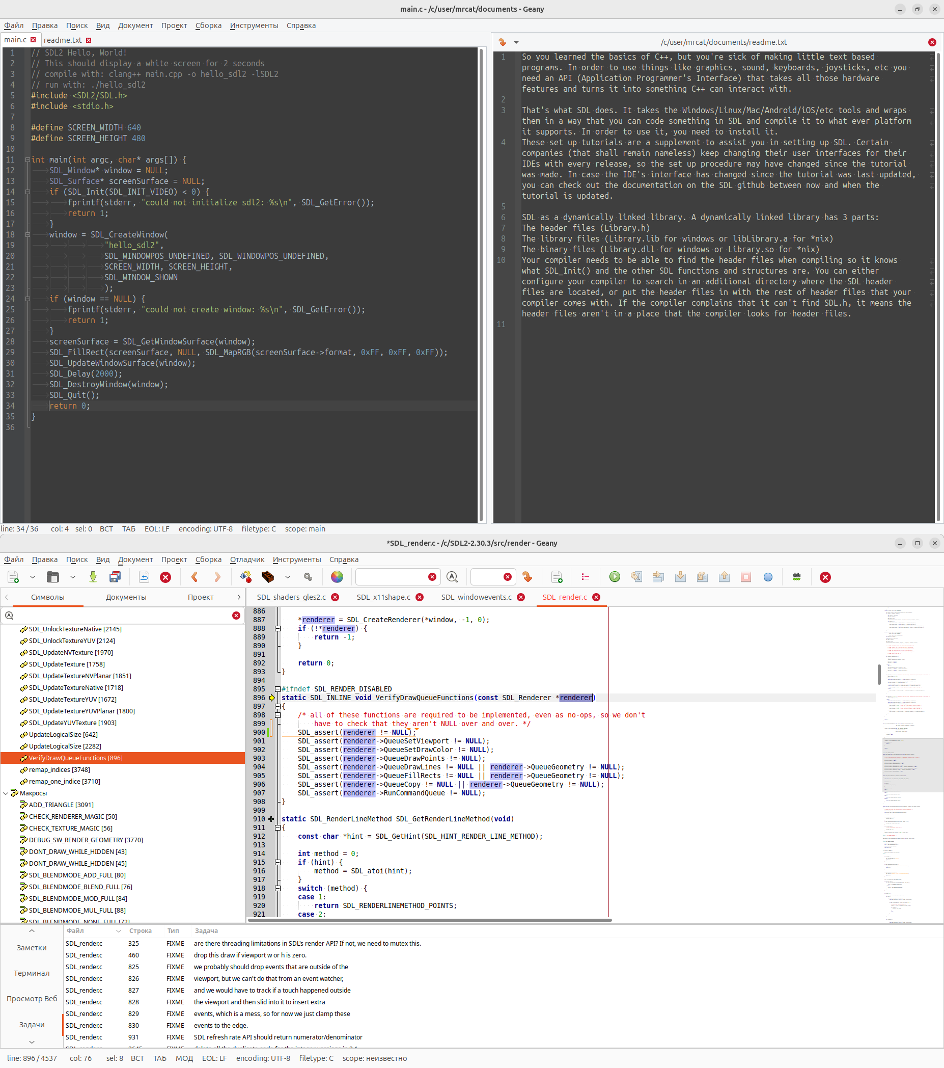Navigate forward with the right arrow icon
944x1068 pixels.
click(x=217, y=577)
